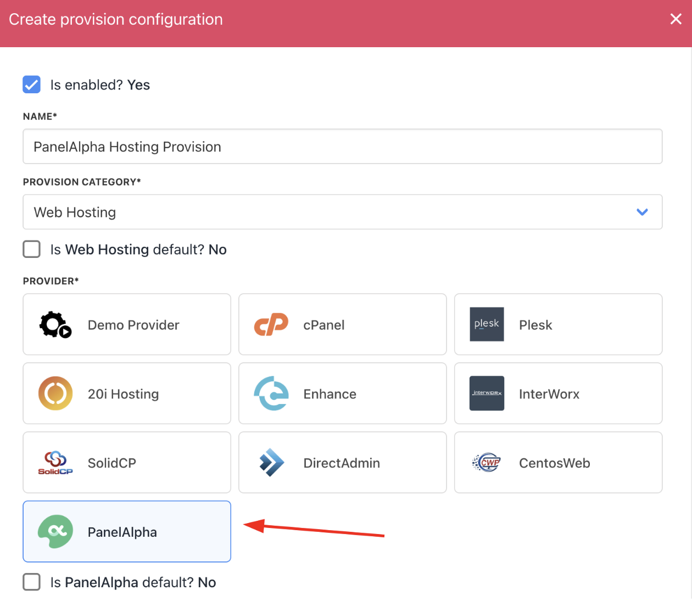The image size is (692, 607).
Task: Tick the Is Web Hosting default checkbox
Action: [x=32, y=249]
